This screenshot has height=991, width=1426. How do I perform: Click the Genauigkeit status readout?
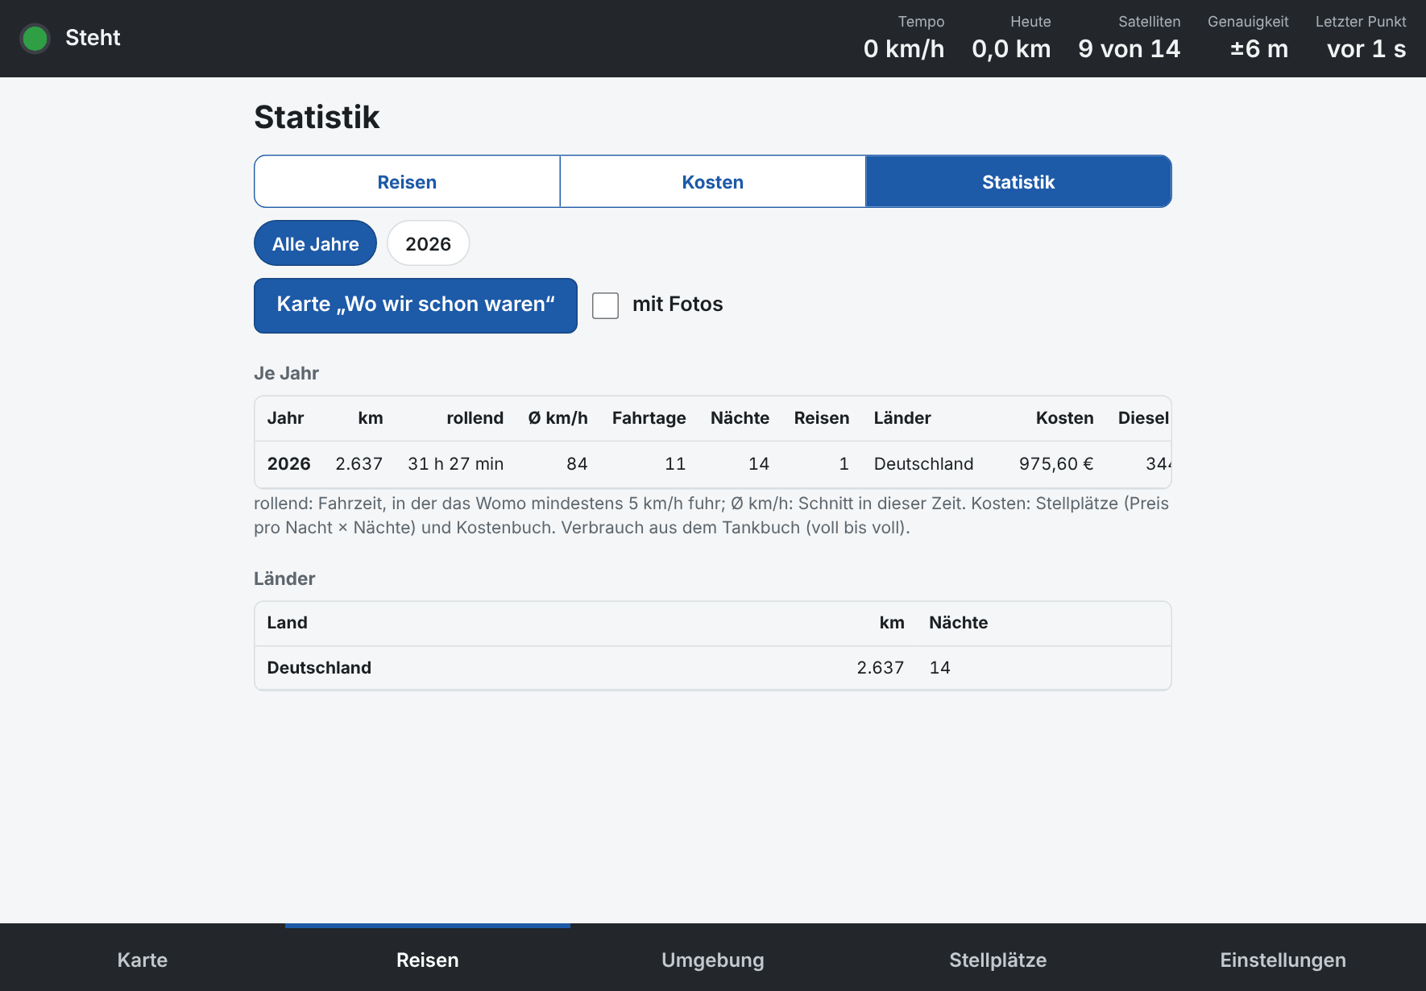[1248, 38]
